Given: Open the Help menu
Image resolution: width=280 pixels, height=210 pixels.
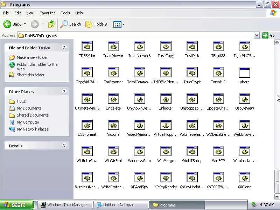Looking at the screenshot, I should [x=79, y=13].
